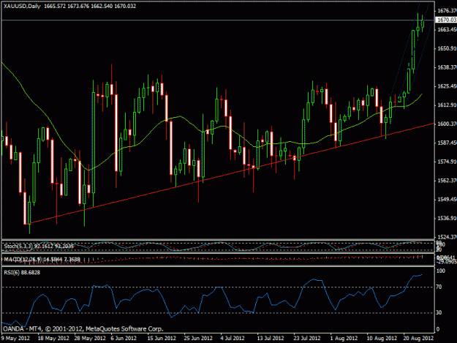Viewport: 457px width, 343px height.
Task: Click the 1625.49 price axis label
Action: click(x=447, y=86)
